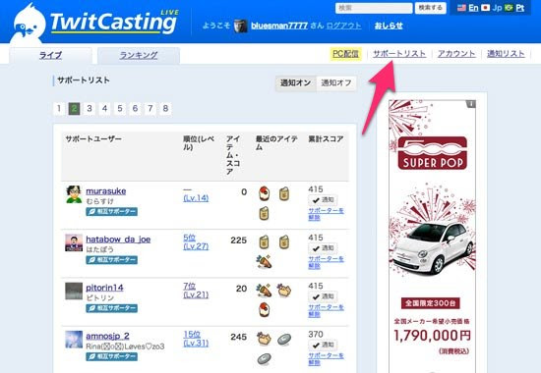Click the hatabow_da_joe user avatar

tap(74, 242)
